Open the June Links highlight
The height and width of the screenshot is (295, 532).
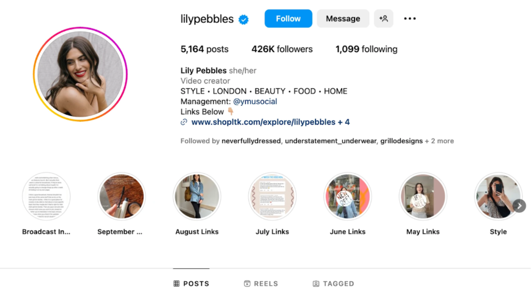[347, 196]
